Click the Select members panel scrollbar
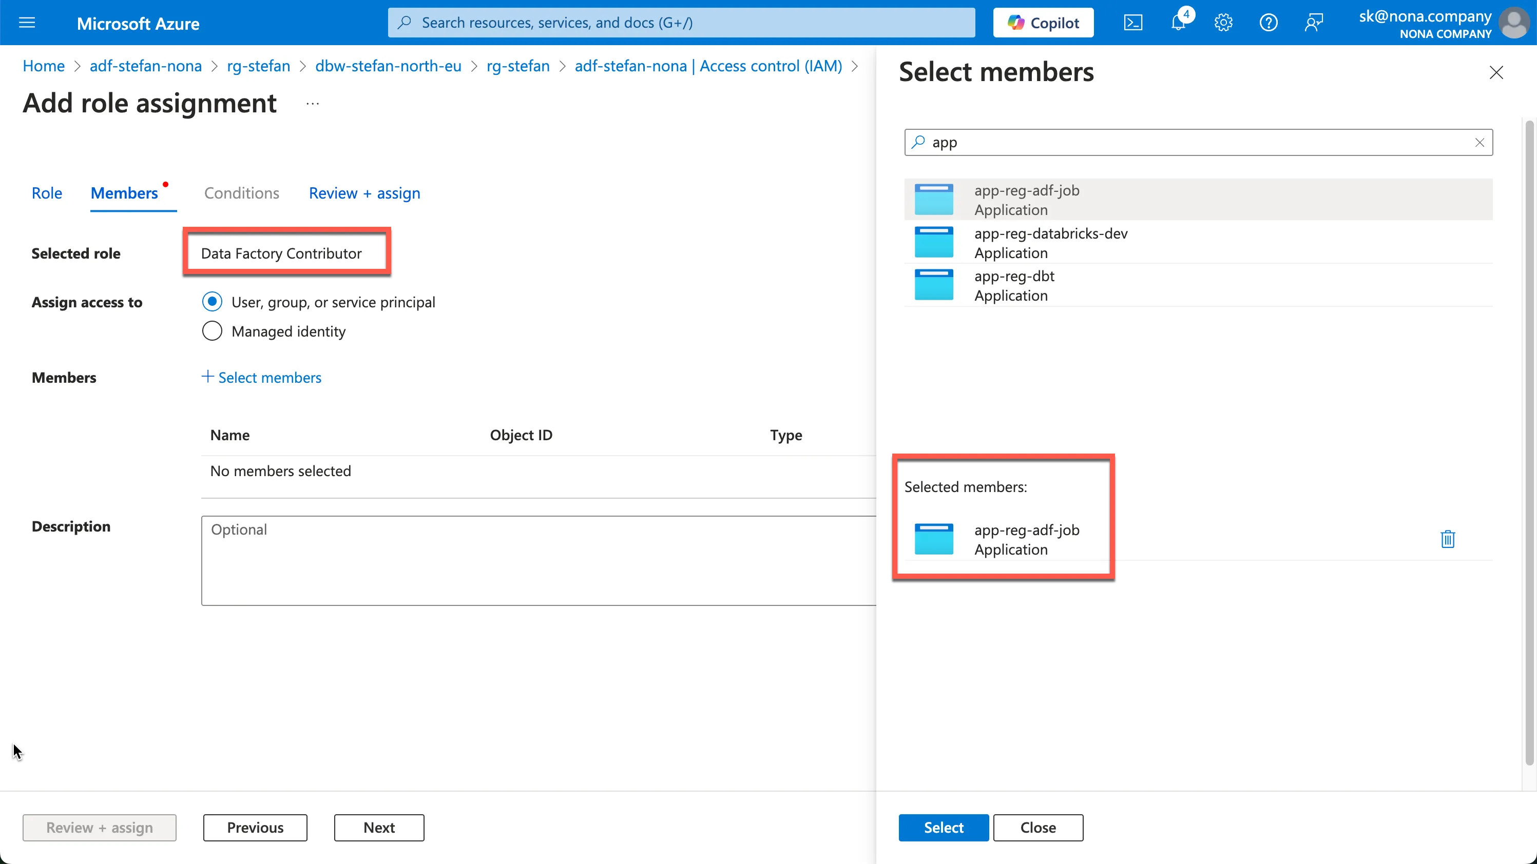 (x=1529, y=441)
